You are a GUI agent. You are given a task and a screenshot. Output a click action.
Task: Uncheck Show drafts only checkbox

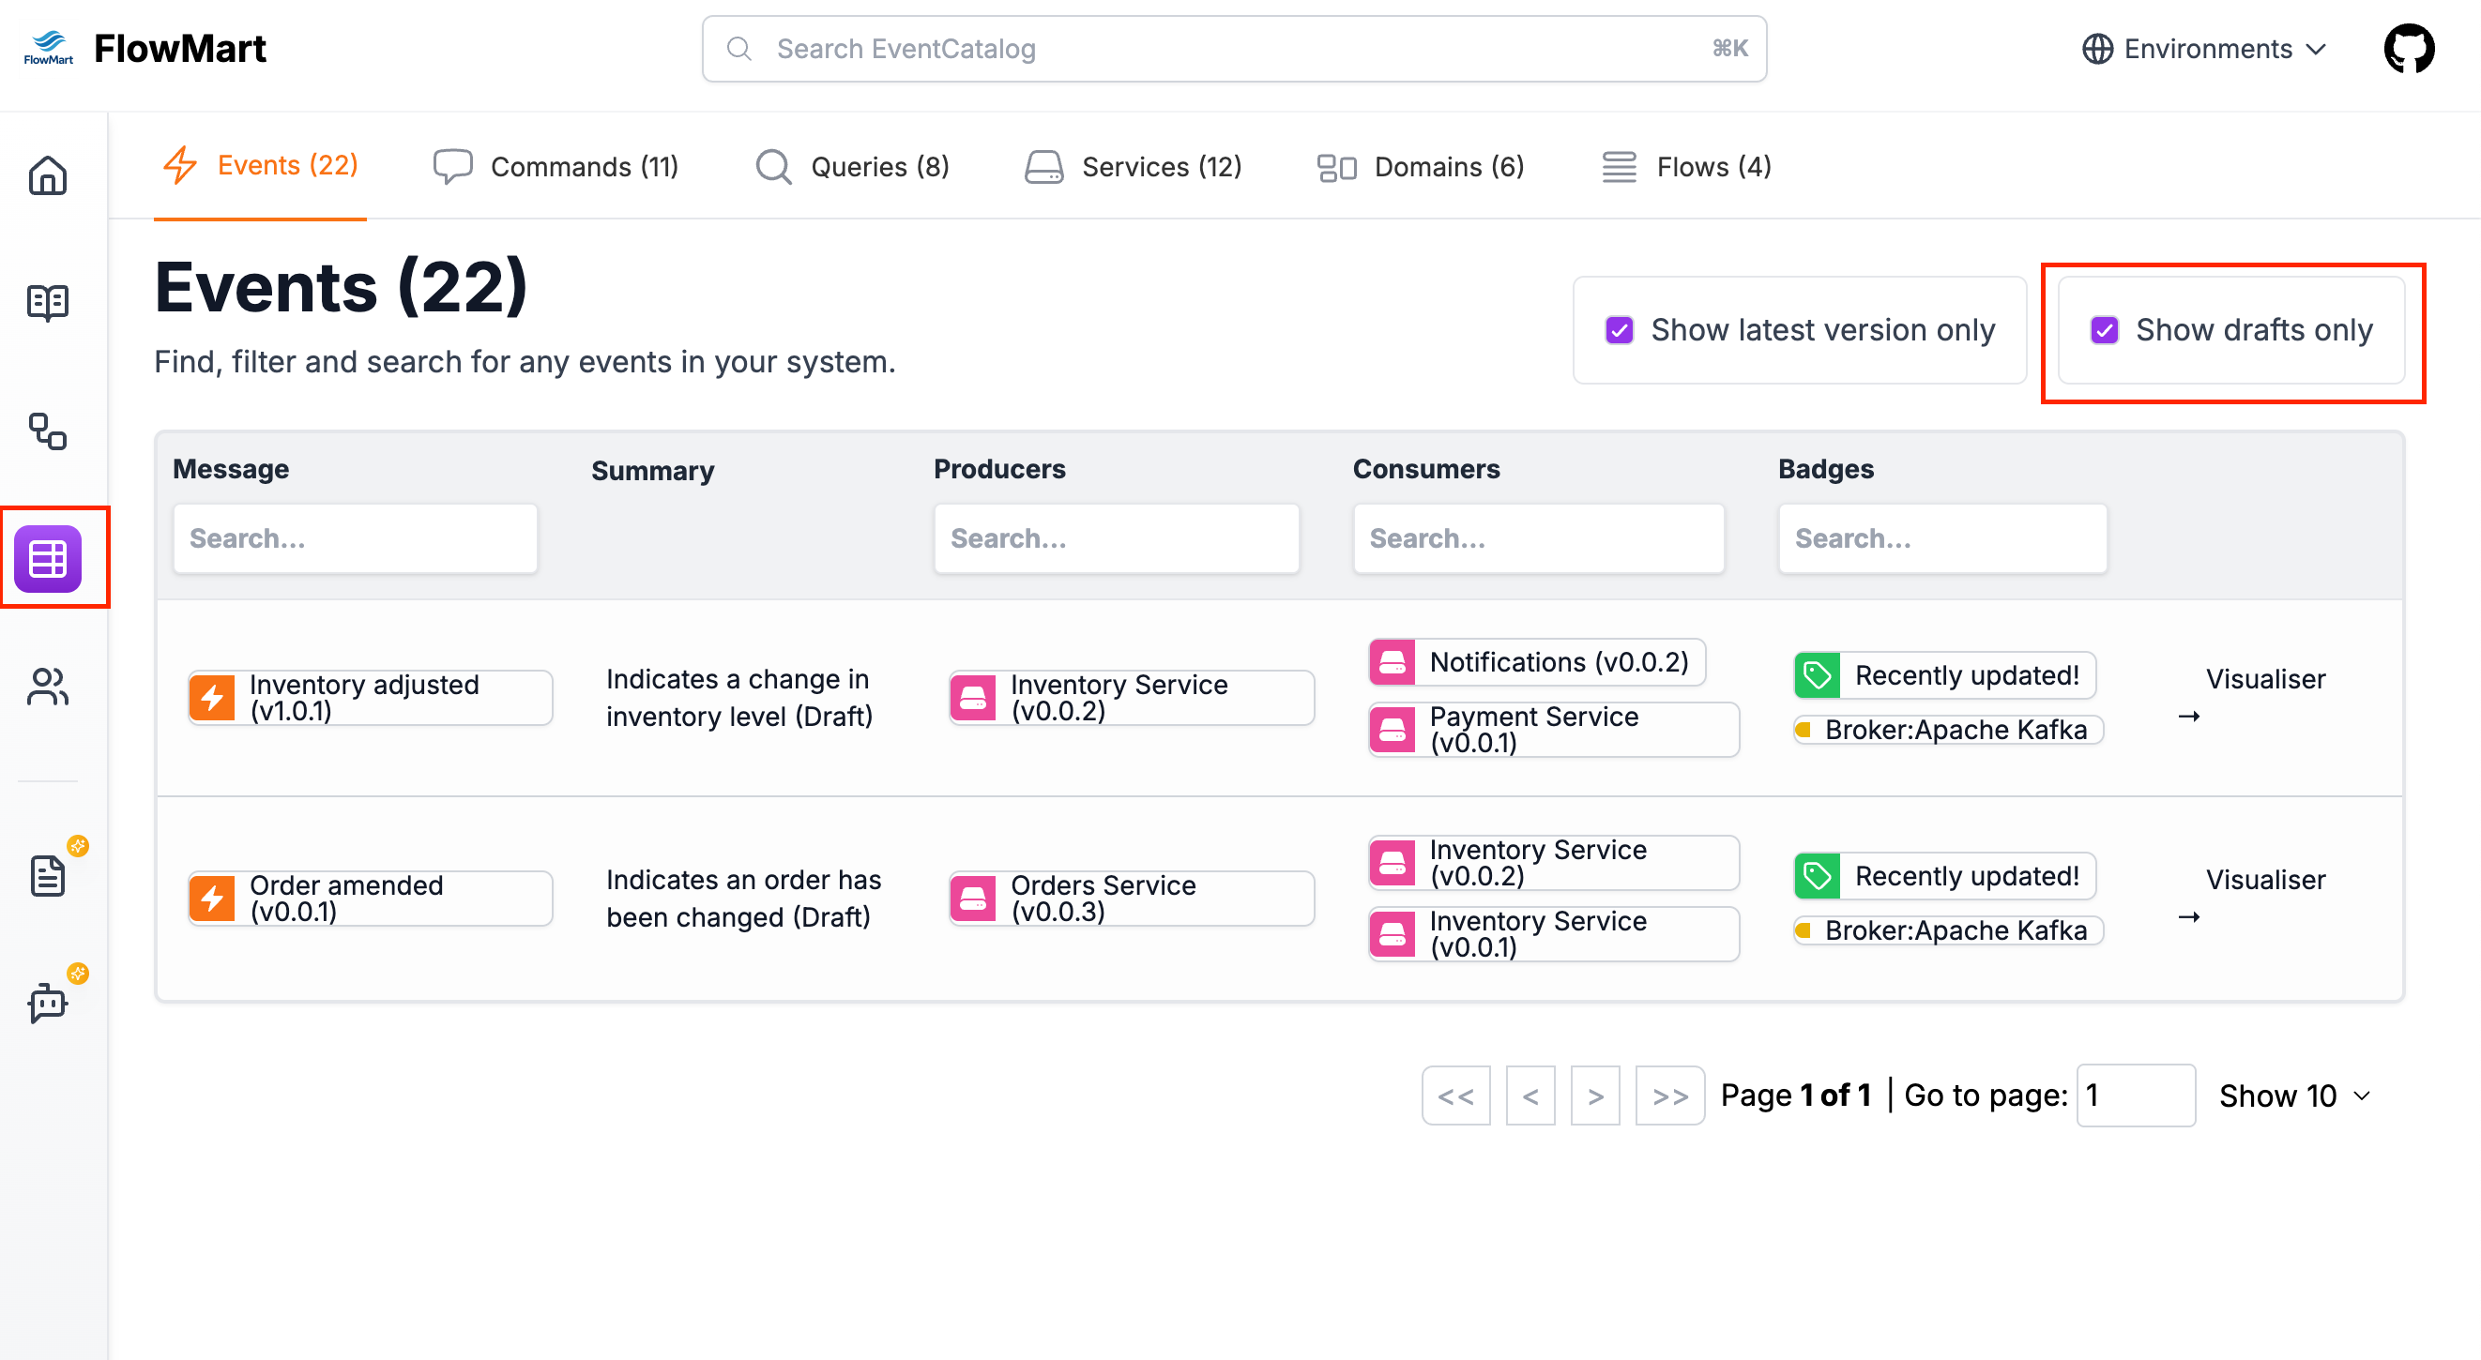(2104, 330)
